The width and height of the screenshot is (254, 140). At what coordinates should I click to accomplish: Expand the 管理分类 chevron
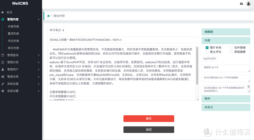coord(39,62)
